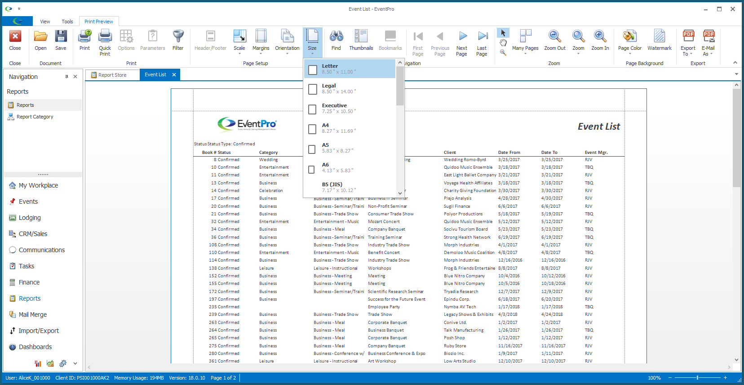
Task: Open My Workplace in navigation
Action: 38,185
